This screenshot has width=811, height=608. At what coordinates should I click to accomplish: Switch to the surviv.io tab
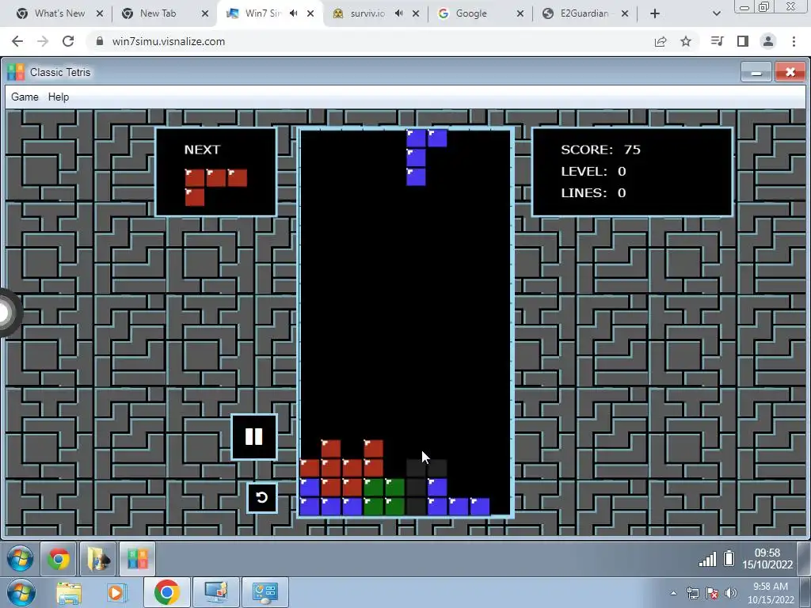367,13
